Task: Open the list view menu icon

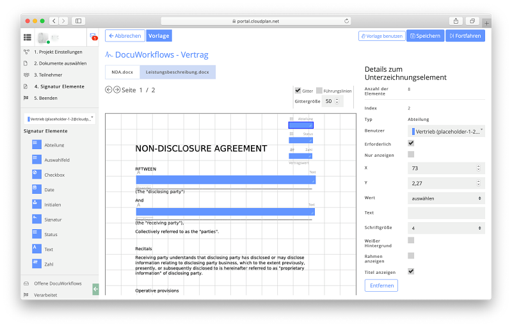Action: tap(28, 38)
